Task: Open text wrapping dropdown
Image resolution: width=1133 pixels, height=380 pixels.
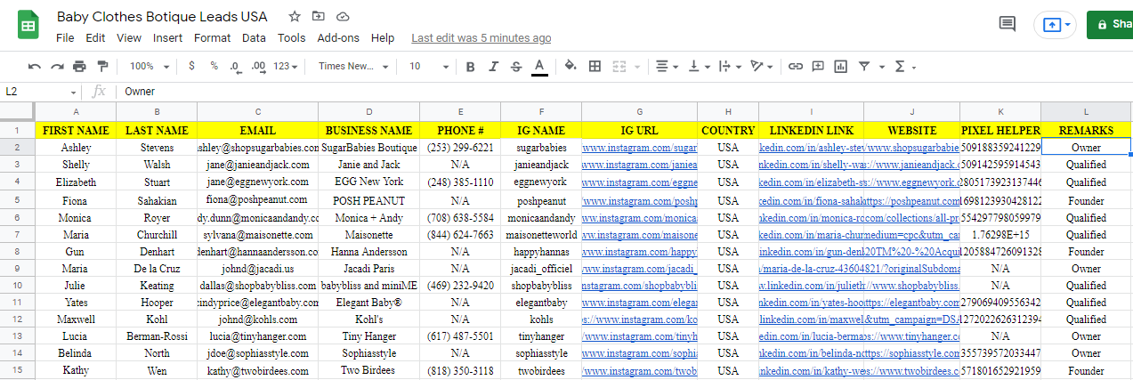Action: [728, 66]
